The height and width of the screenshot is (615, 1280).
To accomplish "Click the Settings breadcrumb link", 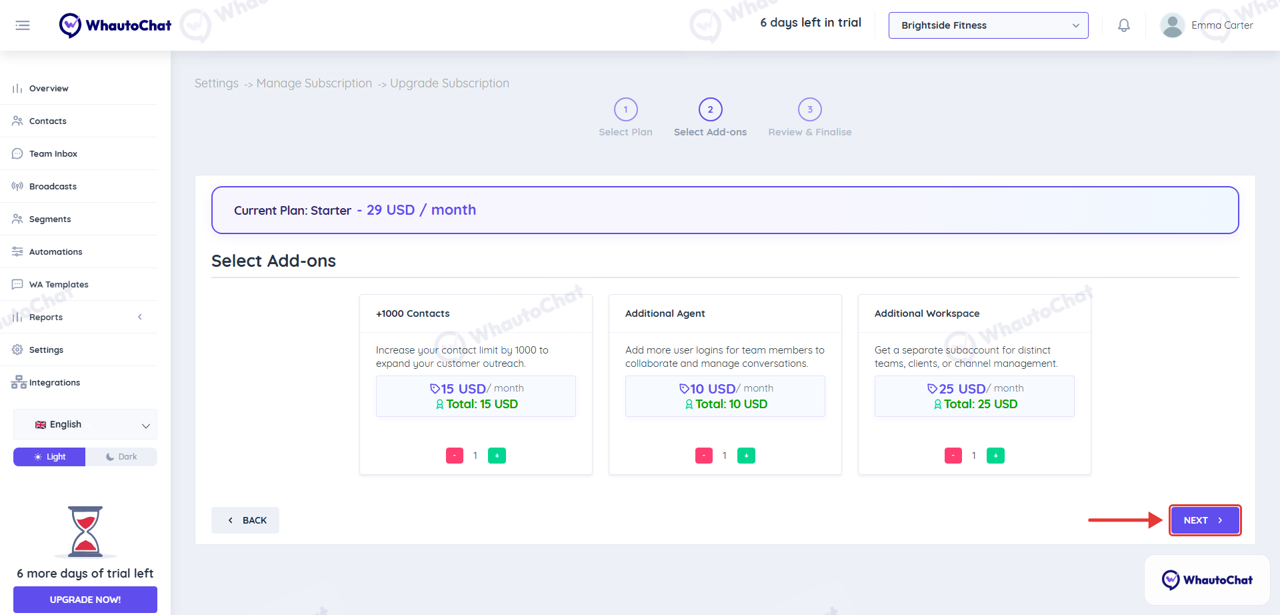I will 217,83.
